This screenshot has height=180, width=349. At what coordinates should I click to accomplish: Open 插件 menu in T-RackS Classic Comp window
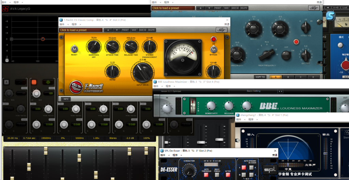(62, 24)
